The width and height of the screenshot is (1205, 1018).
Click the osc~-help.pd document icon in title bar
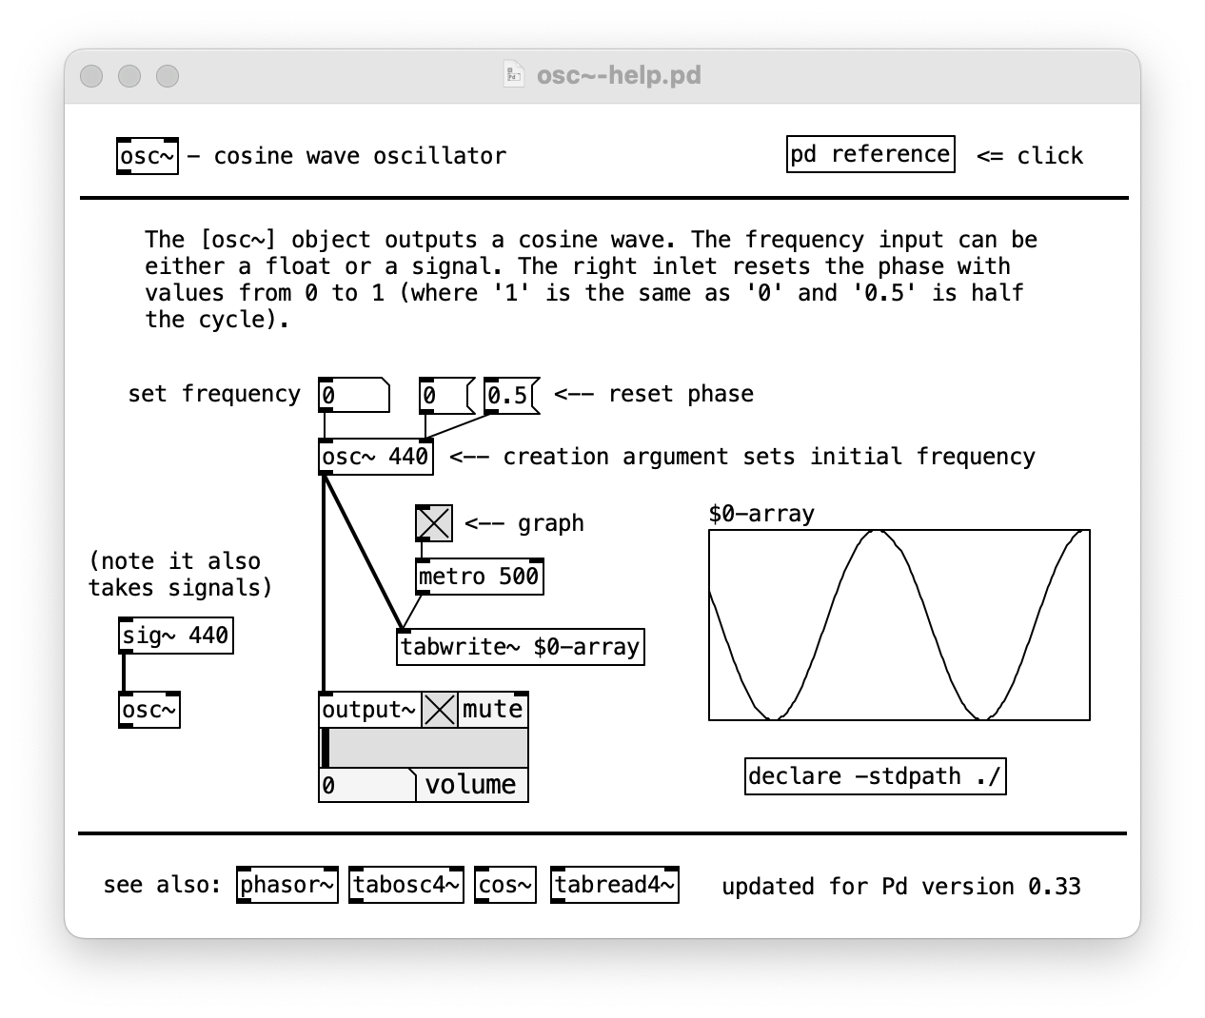point(514,75)
